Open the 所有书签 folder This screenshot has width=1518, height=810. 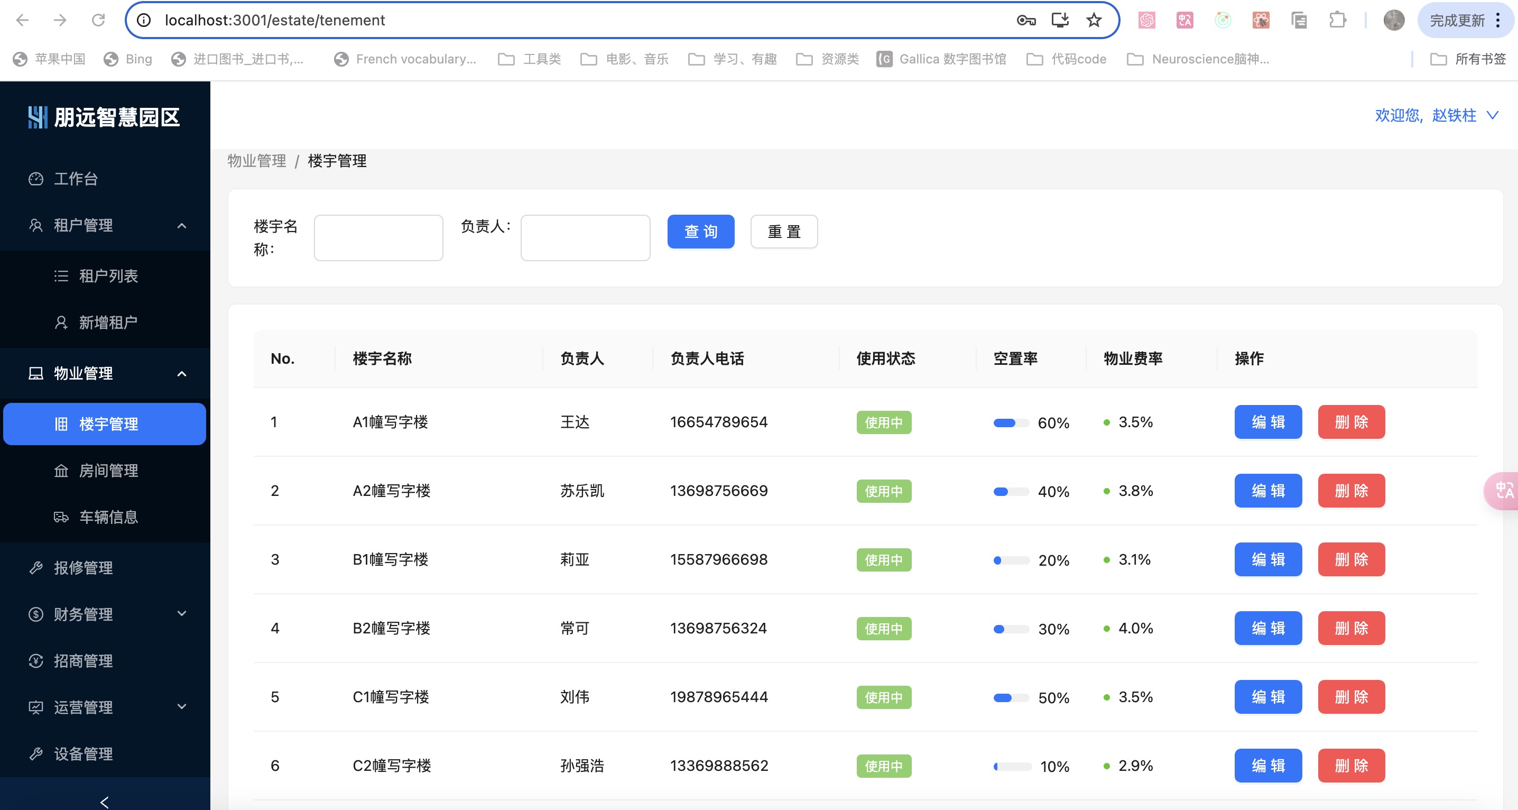[x=1468, y=59]
